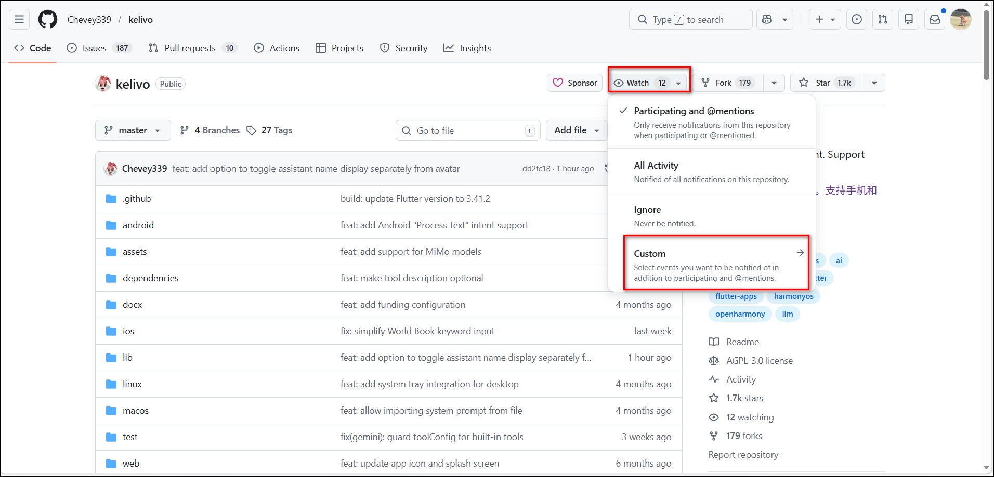Open the Add file dropdown
Image resolution: width=994 pixels, height=477 pixels.
coord(577,130)
